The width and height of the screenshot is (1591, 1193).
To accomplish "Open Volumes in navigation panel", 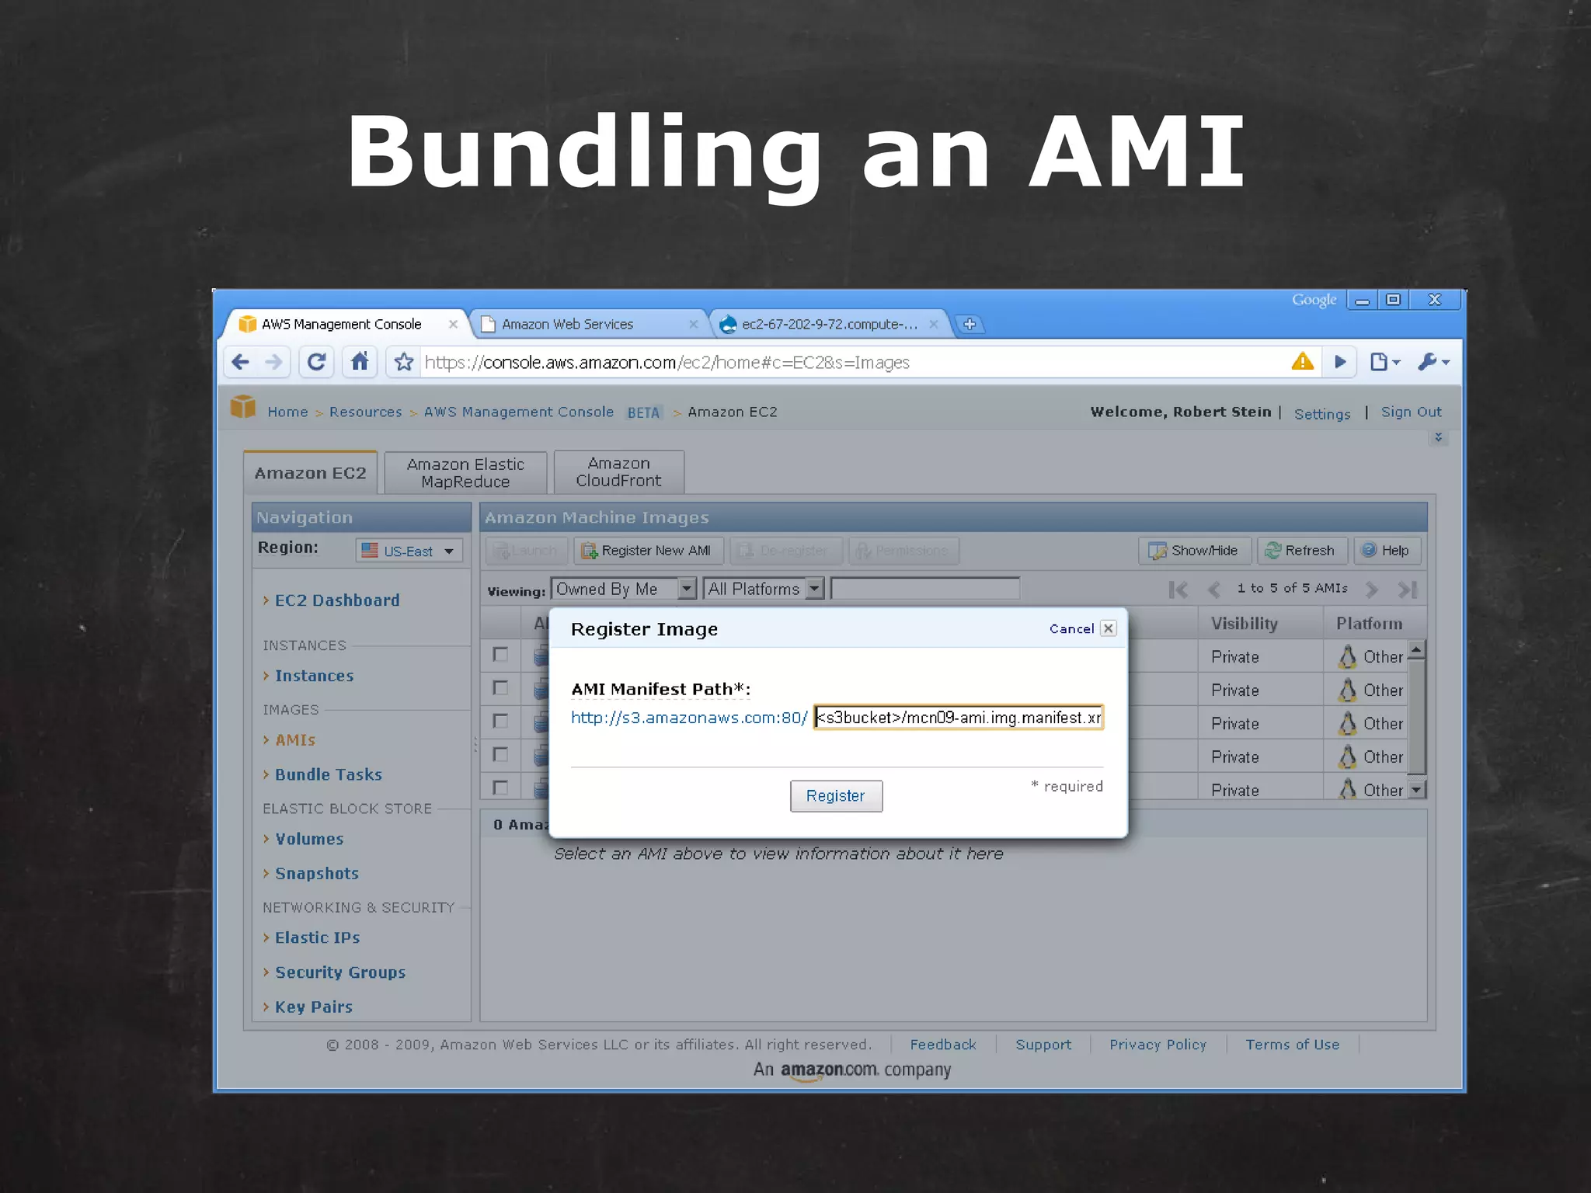I will [x=308, y=839].
